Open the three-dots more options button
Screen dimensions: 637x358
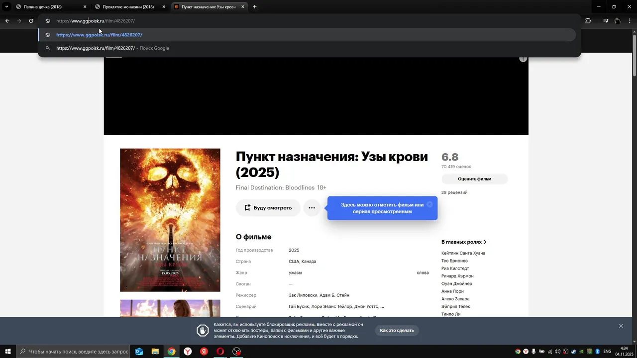coord(312,208)
